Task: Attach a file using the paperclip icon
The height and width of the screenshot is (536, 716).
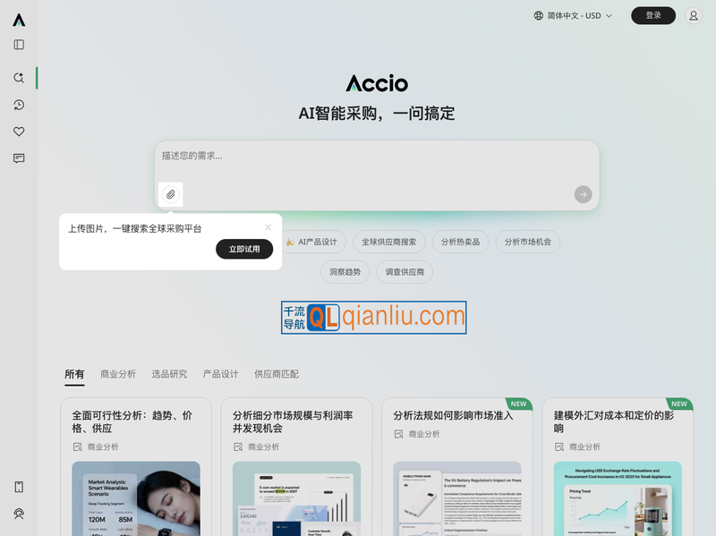Action: [x=170, y=194]
